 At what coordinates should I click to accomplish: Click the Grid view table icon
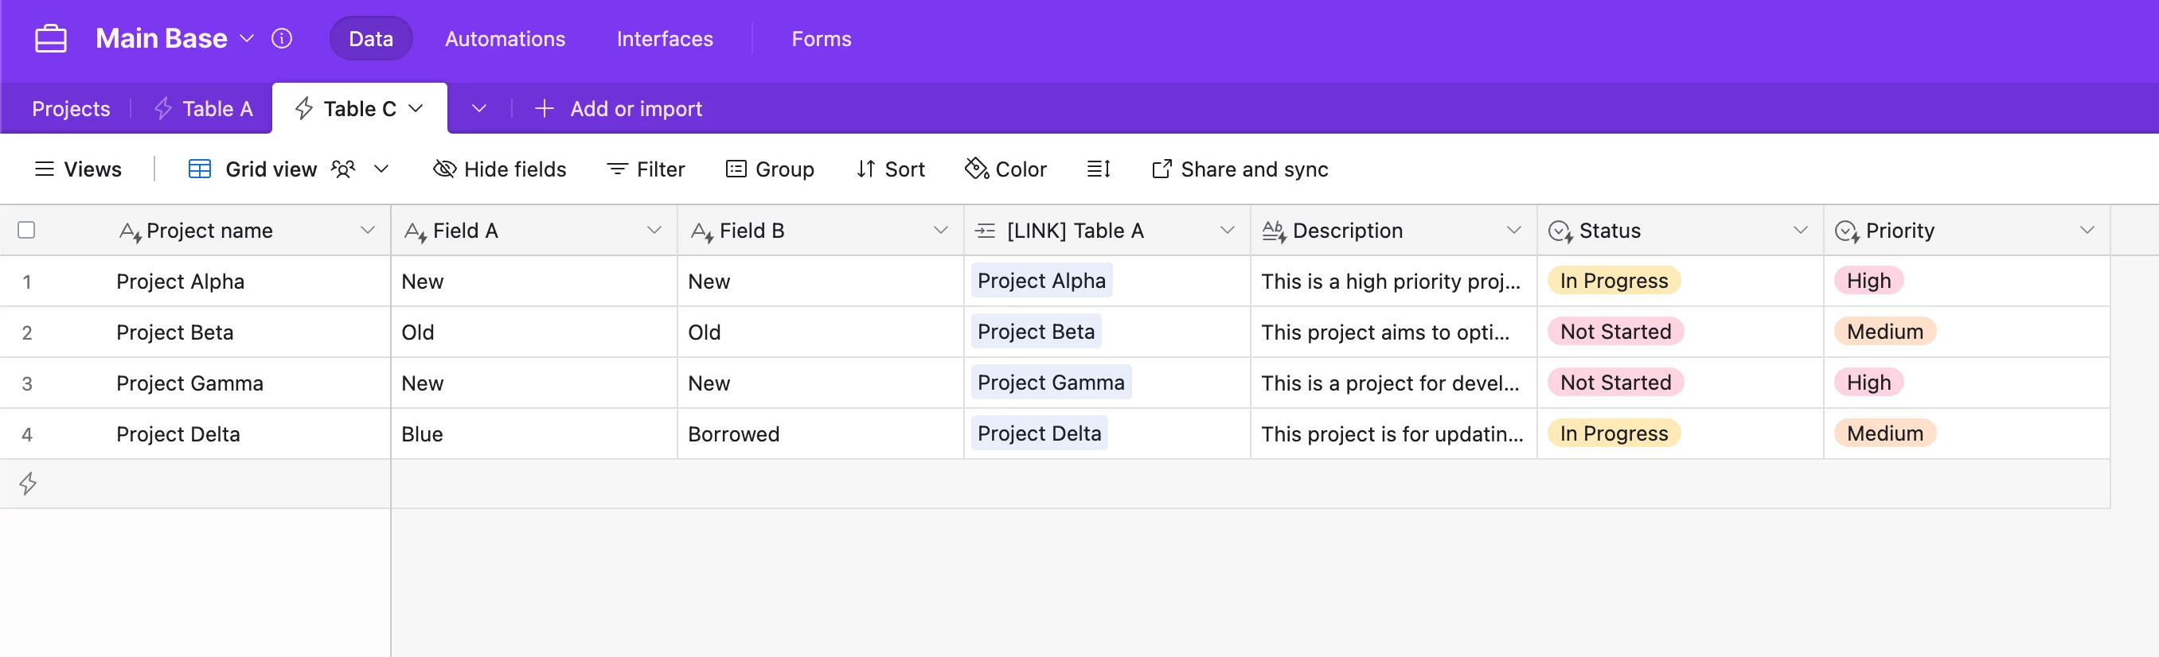pyautogui.click(x=200, y=169)
